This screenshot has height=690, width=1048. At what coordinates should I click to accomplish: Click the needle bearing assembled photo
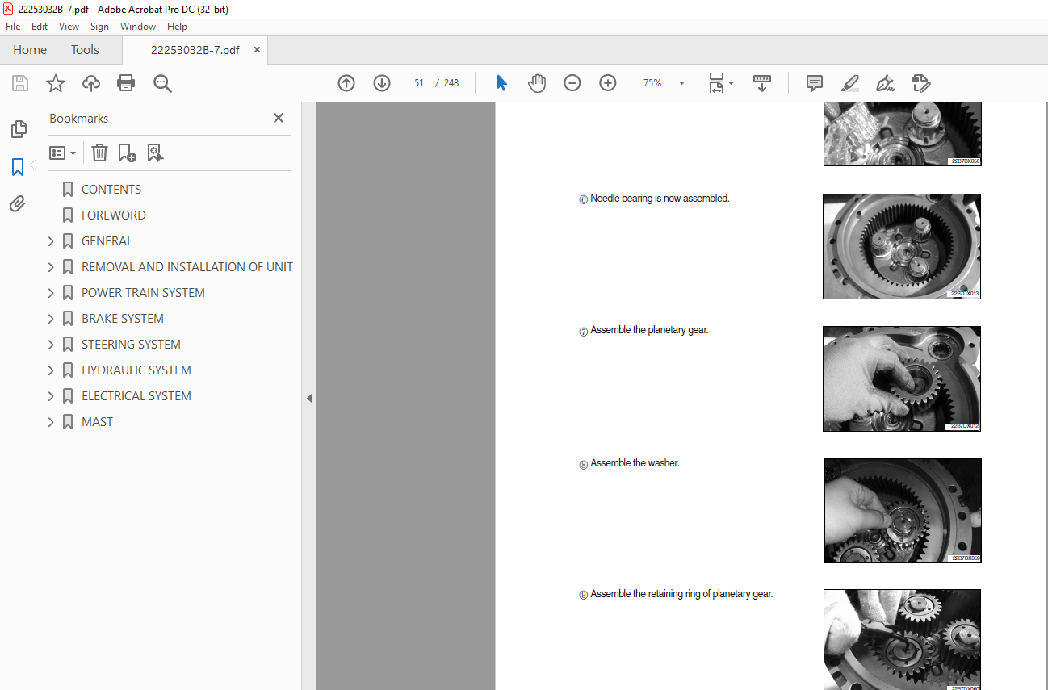point(902,246)
